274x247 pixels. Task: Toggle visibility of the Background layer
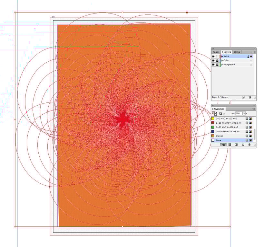point(213,65)
